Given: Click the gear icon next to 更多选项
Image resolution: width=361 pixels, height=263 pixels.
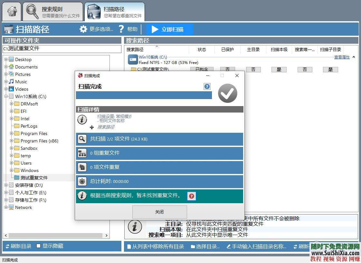Looking at the screenshot, I should click(83, 29).
